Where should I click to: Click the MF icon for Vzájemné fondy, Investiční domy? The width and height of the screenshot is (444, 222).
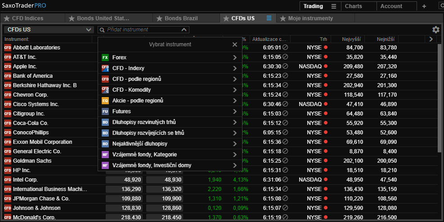[105, 165]
